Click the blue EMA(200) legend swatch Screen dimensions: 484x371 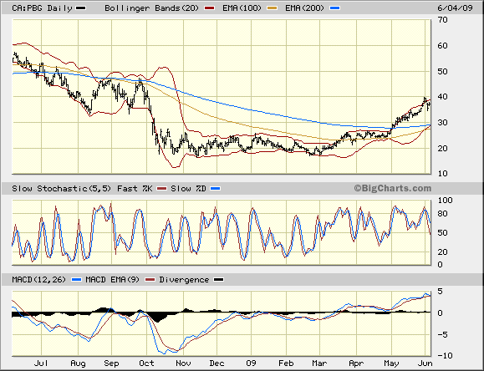point(335,8)
